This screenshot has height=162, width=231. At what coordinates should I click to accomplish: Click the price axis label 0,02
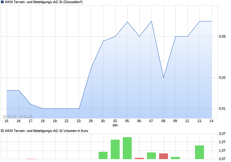[222, 77]
